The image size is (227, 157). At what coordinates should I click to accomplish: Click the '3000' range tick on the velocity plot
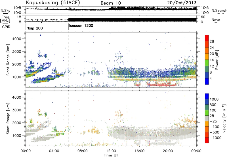pyautogui.click(x=17, y=110)
